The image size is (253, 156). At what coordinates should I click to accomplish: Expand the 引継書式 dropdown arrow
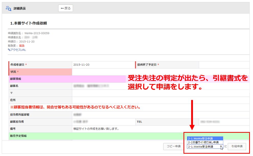[x=221, y=147]
